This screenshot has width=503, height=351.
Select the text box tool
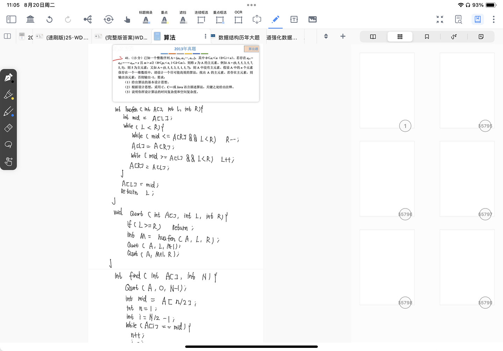coord(294,19)
